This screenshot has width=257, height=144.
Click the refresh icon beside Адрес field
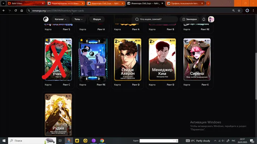pyautogui.click(x=177, y=141)
